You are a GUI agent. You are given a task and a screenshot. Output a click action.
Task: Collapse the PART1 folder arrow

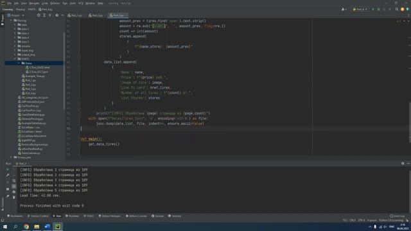[x=15, y=59]
